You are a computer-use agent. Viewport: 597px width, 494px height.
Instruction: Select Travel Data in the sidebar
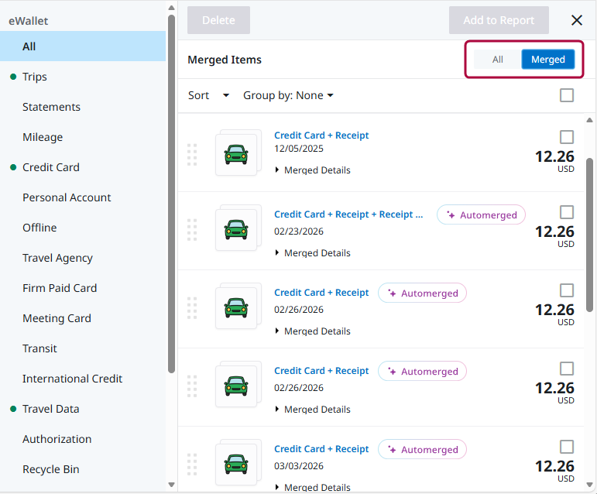tap(51, 409)
